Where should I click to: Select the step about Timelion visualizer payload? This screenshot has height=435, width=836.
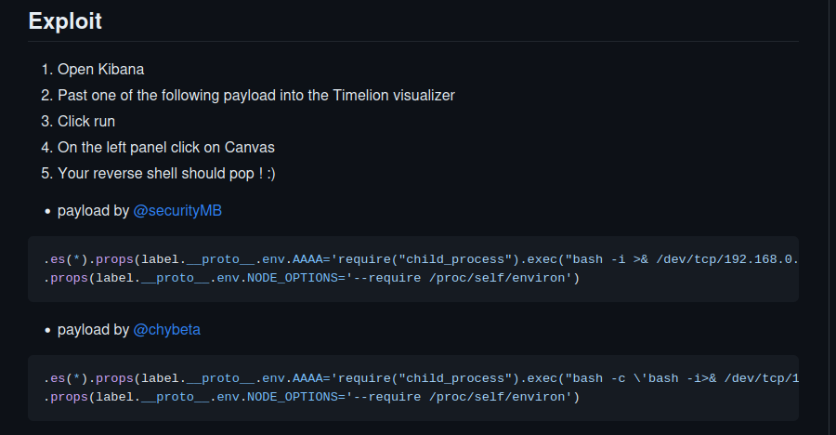point(256,96)
